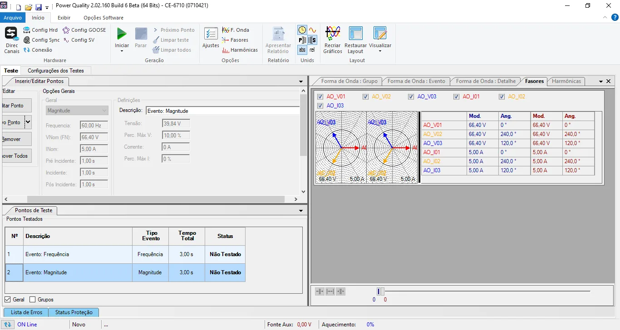
Task: Select the Harmônicas option icon
Action: (x=240, y=50)
